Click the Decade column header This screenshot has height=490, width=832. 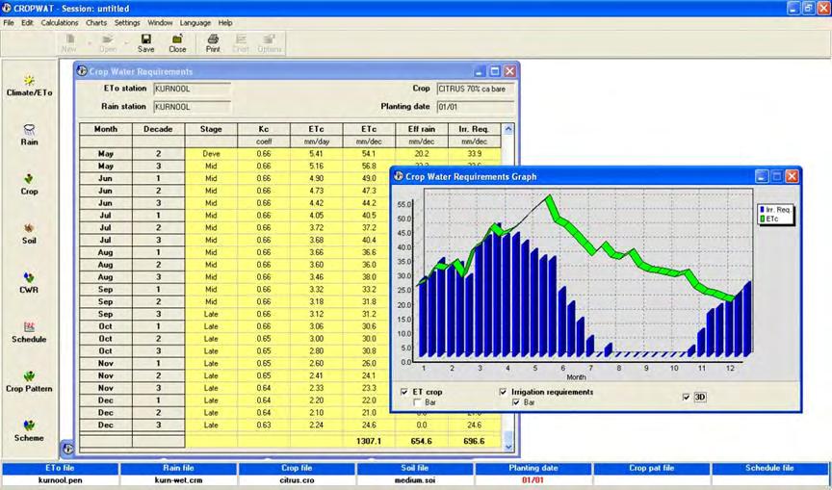coord(158,129)
